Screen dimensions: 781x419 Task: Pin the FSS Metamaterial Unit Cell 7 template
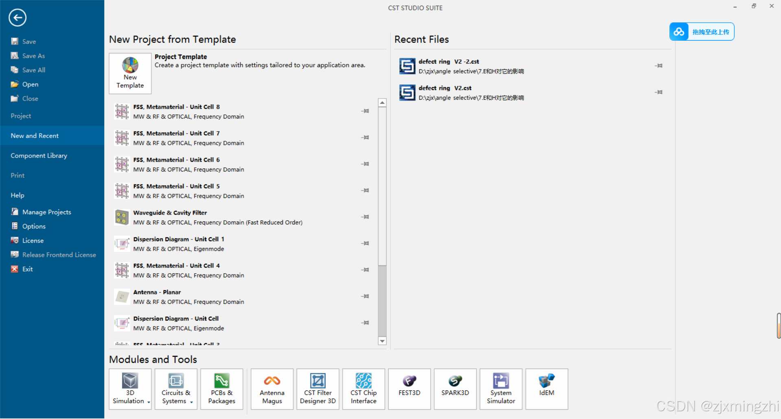pyautogui.click(x=365, y=137)
